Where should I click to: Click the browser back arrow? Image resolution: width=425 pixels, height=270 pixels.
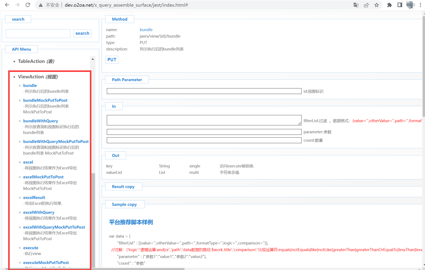[7, 5]
